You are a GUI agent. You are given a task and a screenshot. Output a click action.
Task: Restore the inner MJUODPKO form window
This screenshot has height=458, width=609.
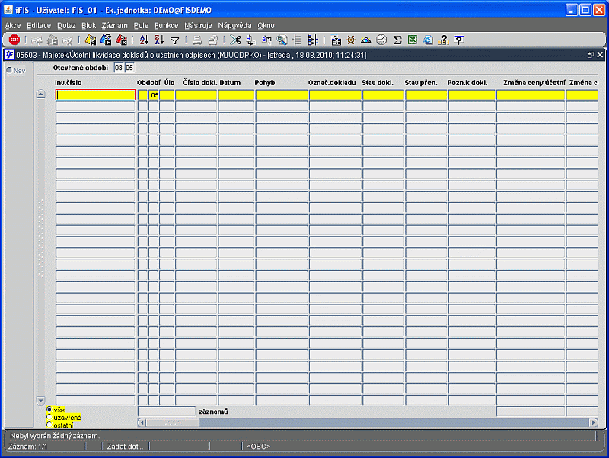(591, 55)
